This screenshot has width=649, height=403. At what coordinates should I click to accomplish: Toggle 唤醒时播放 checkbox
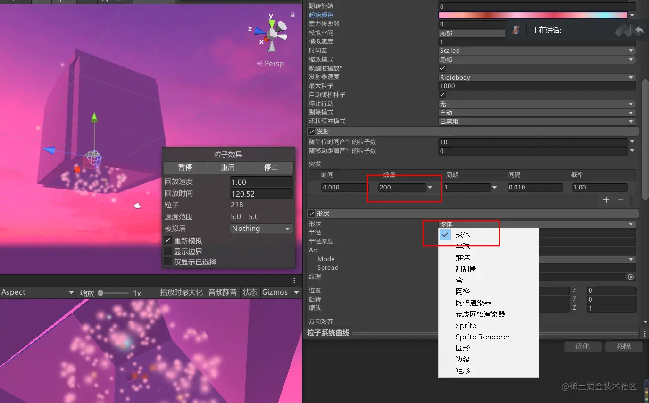(x=442, y=68)
